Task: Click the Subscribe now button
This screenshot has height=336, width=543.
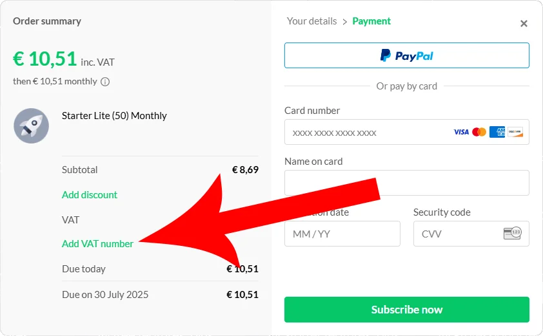Action: point(406,310)
